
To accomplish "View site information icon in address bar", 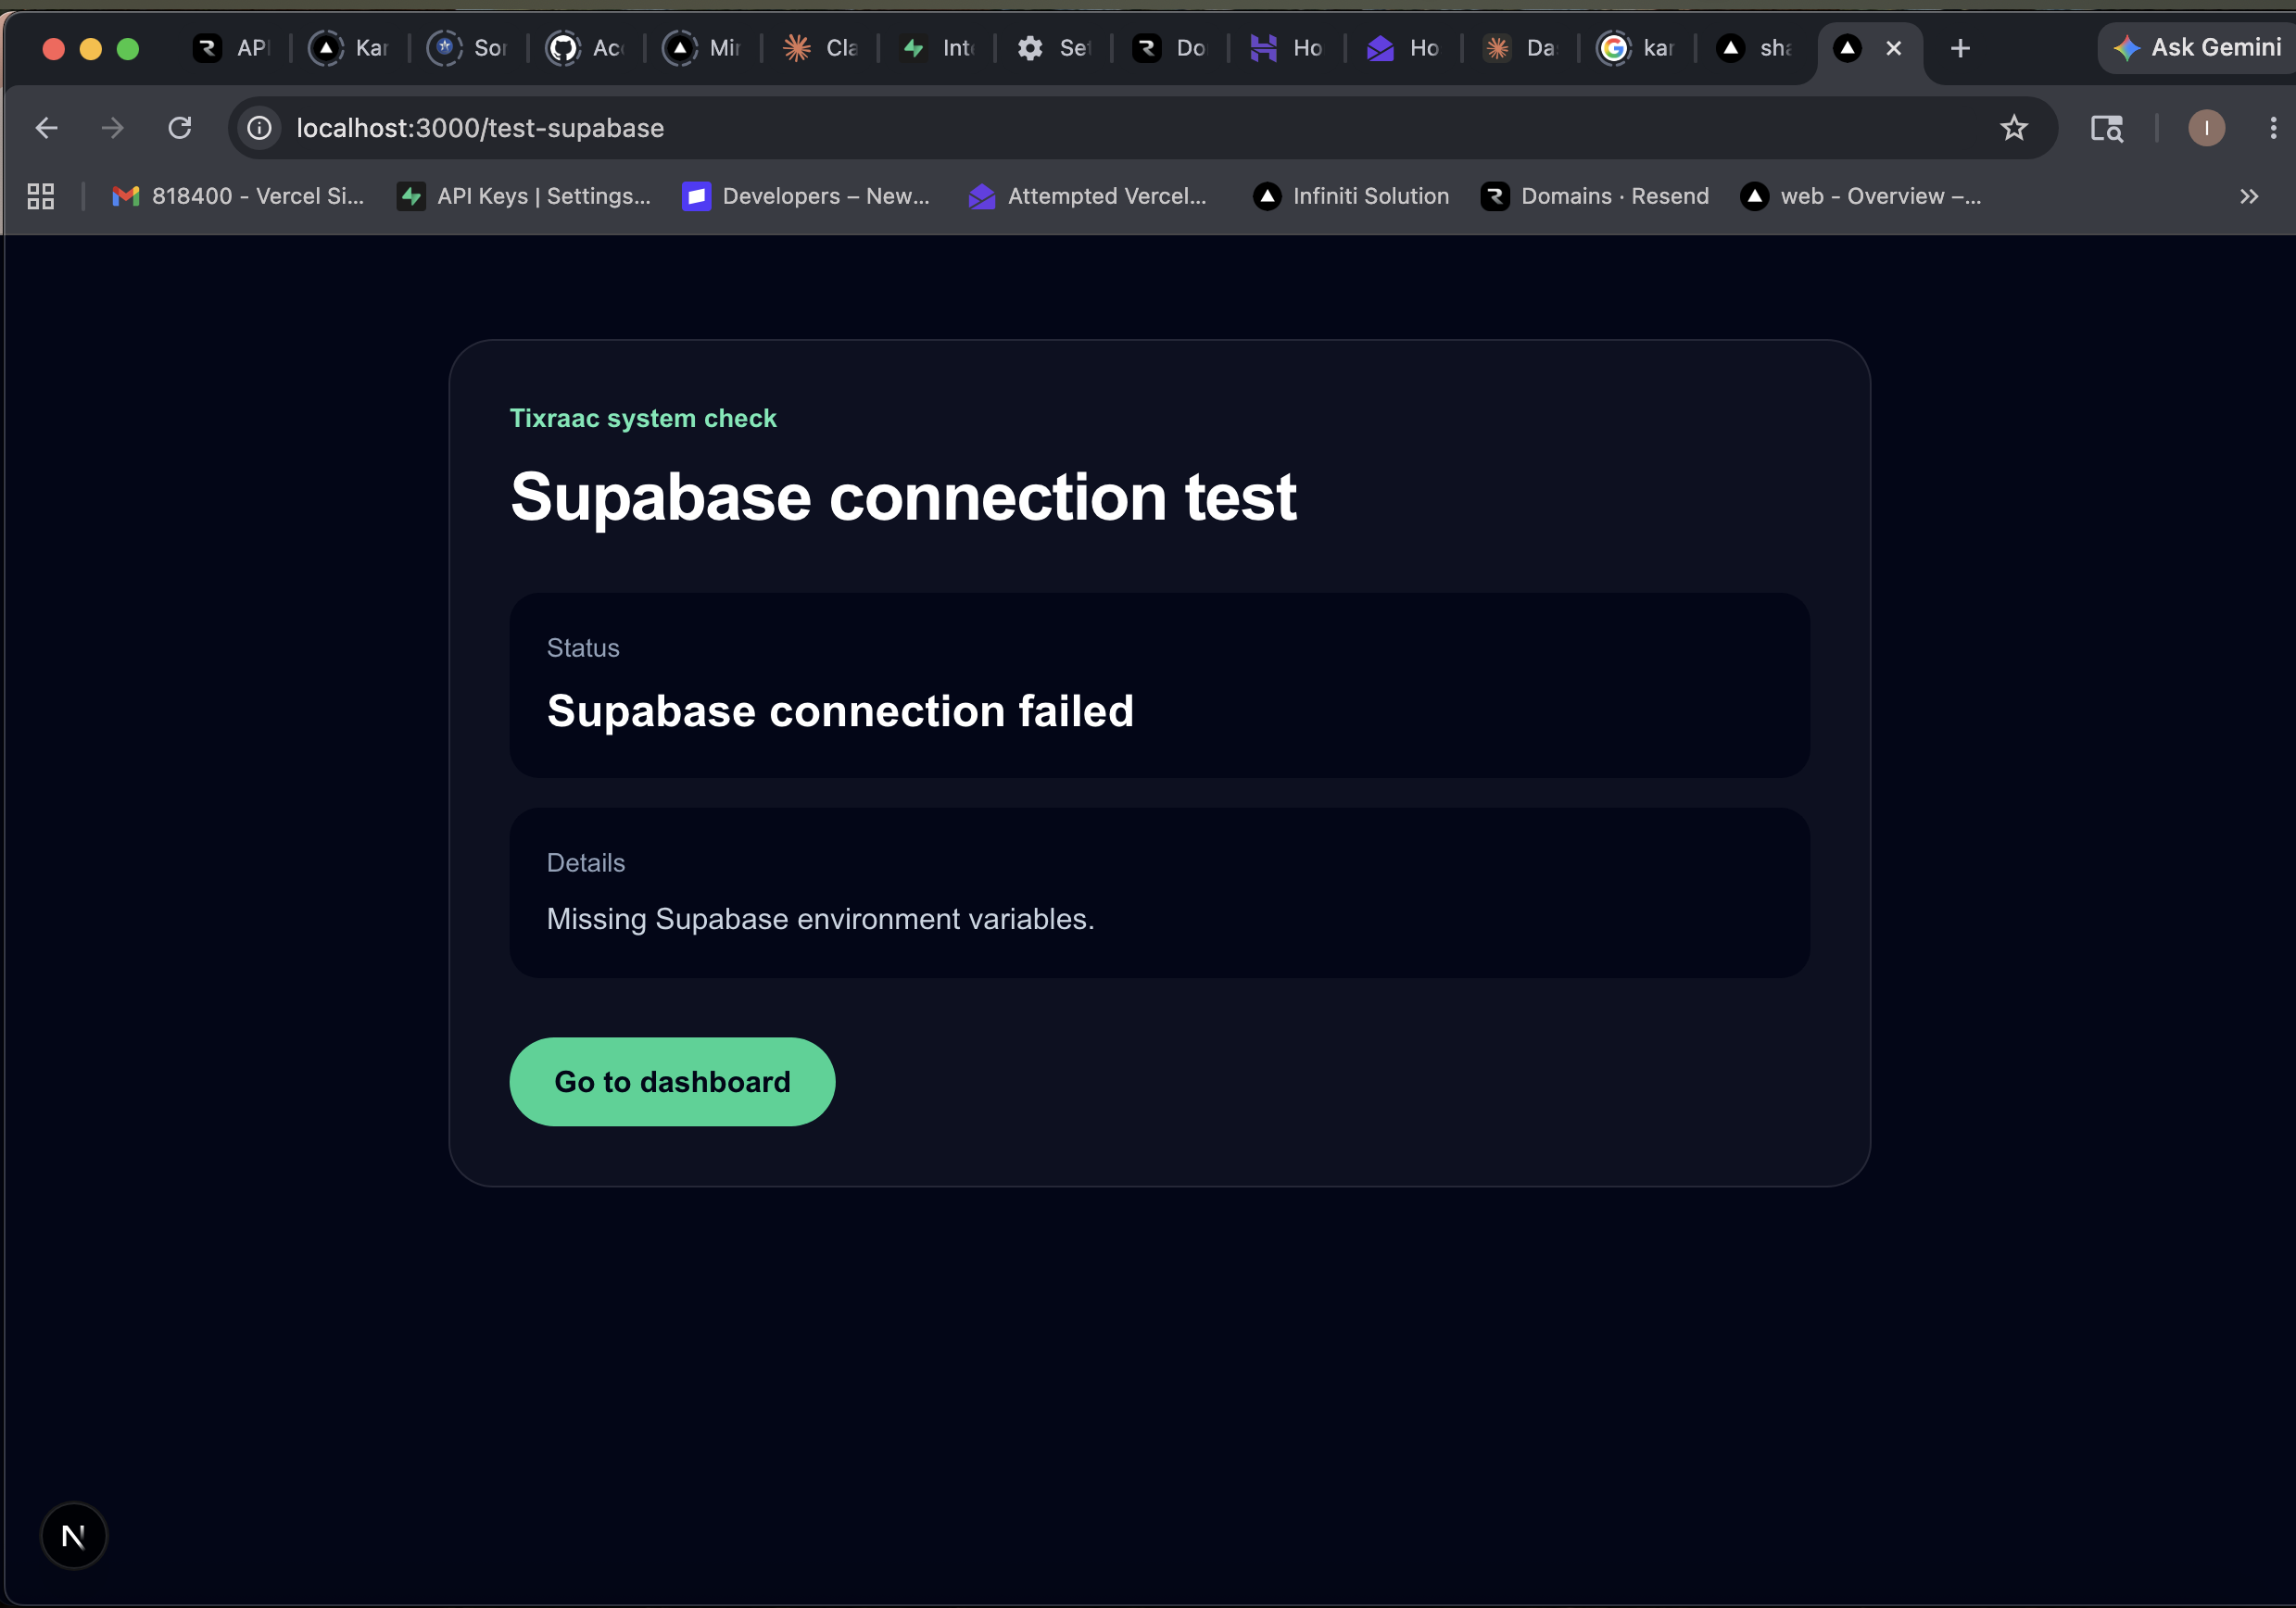I will tap(259, 128).
